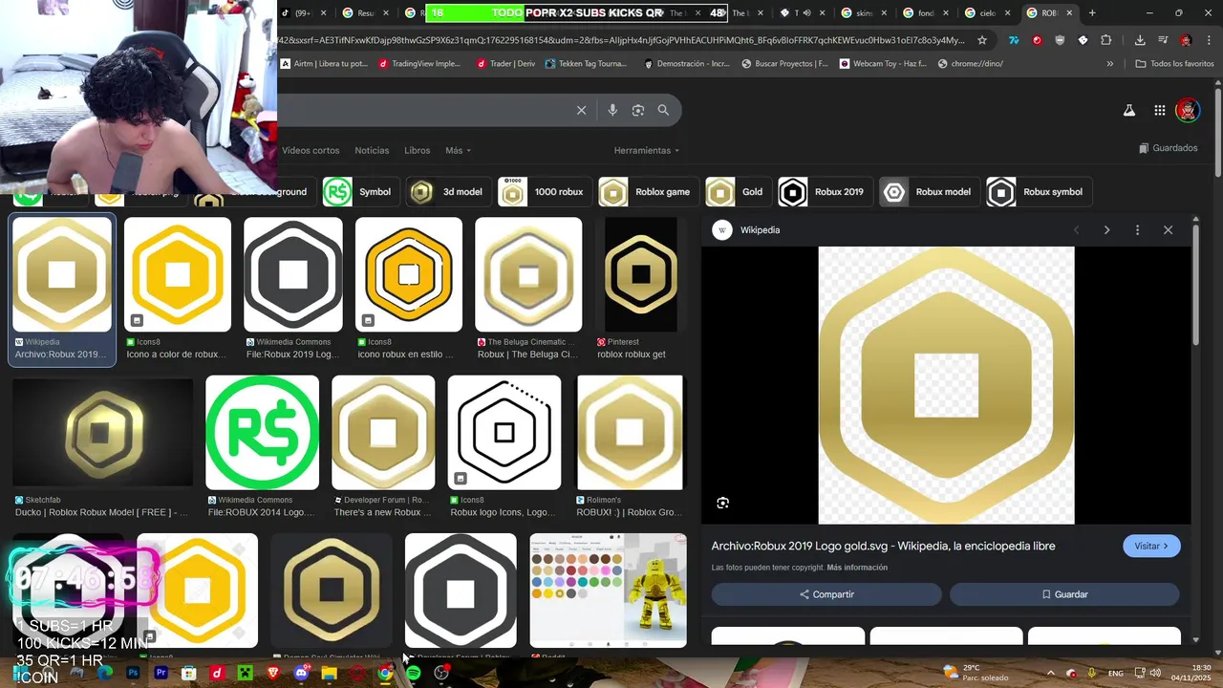Open the Tekken Tag Tournament bookmark

[x=586, y=64]
